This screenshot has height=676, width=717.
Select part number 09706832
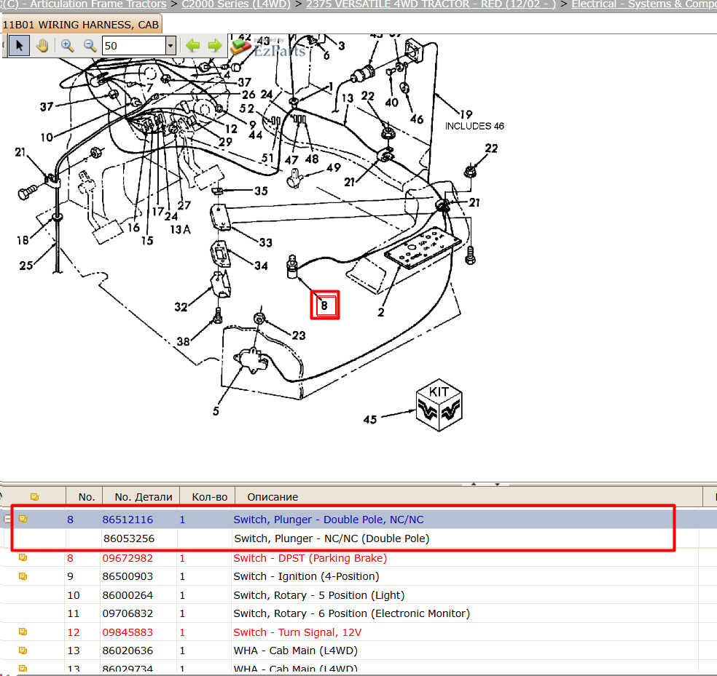[128, 613]
